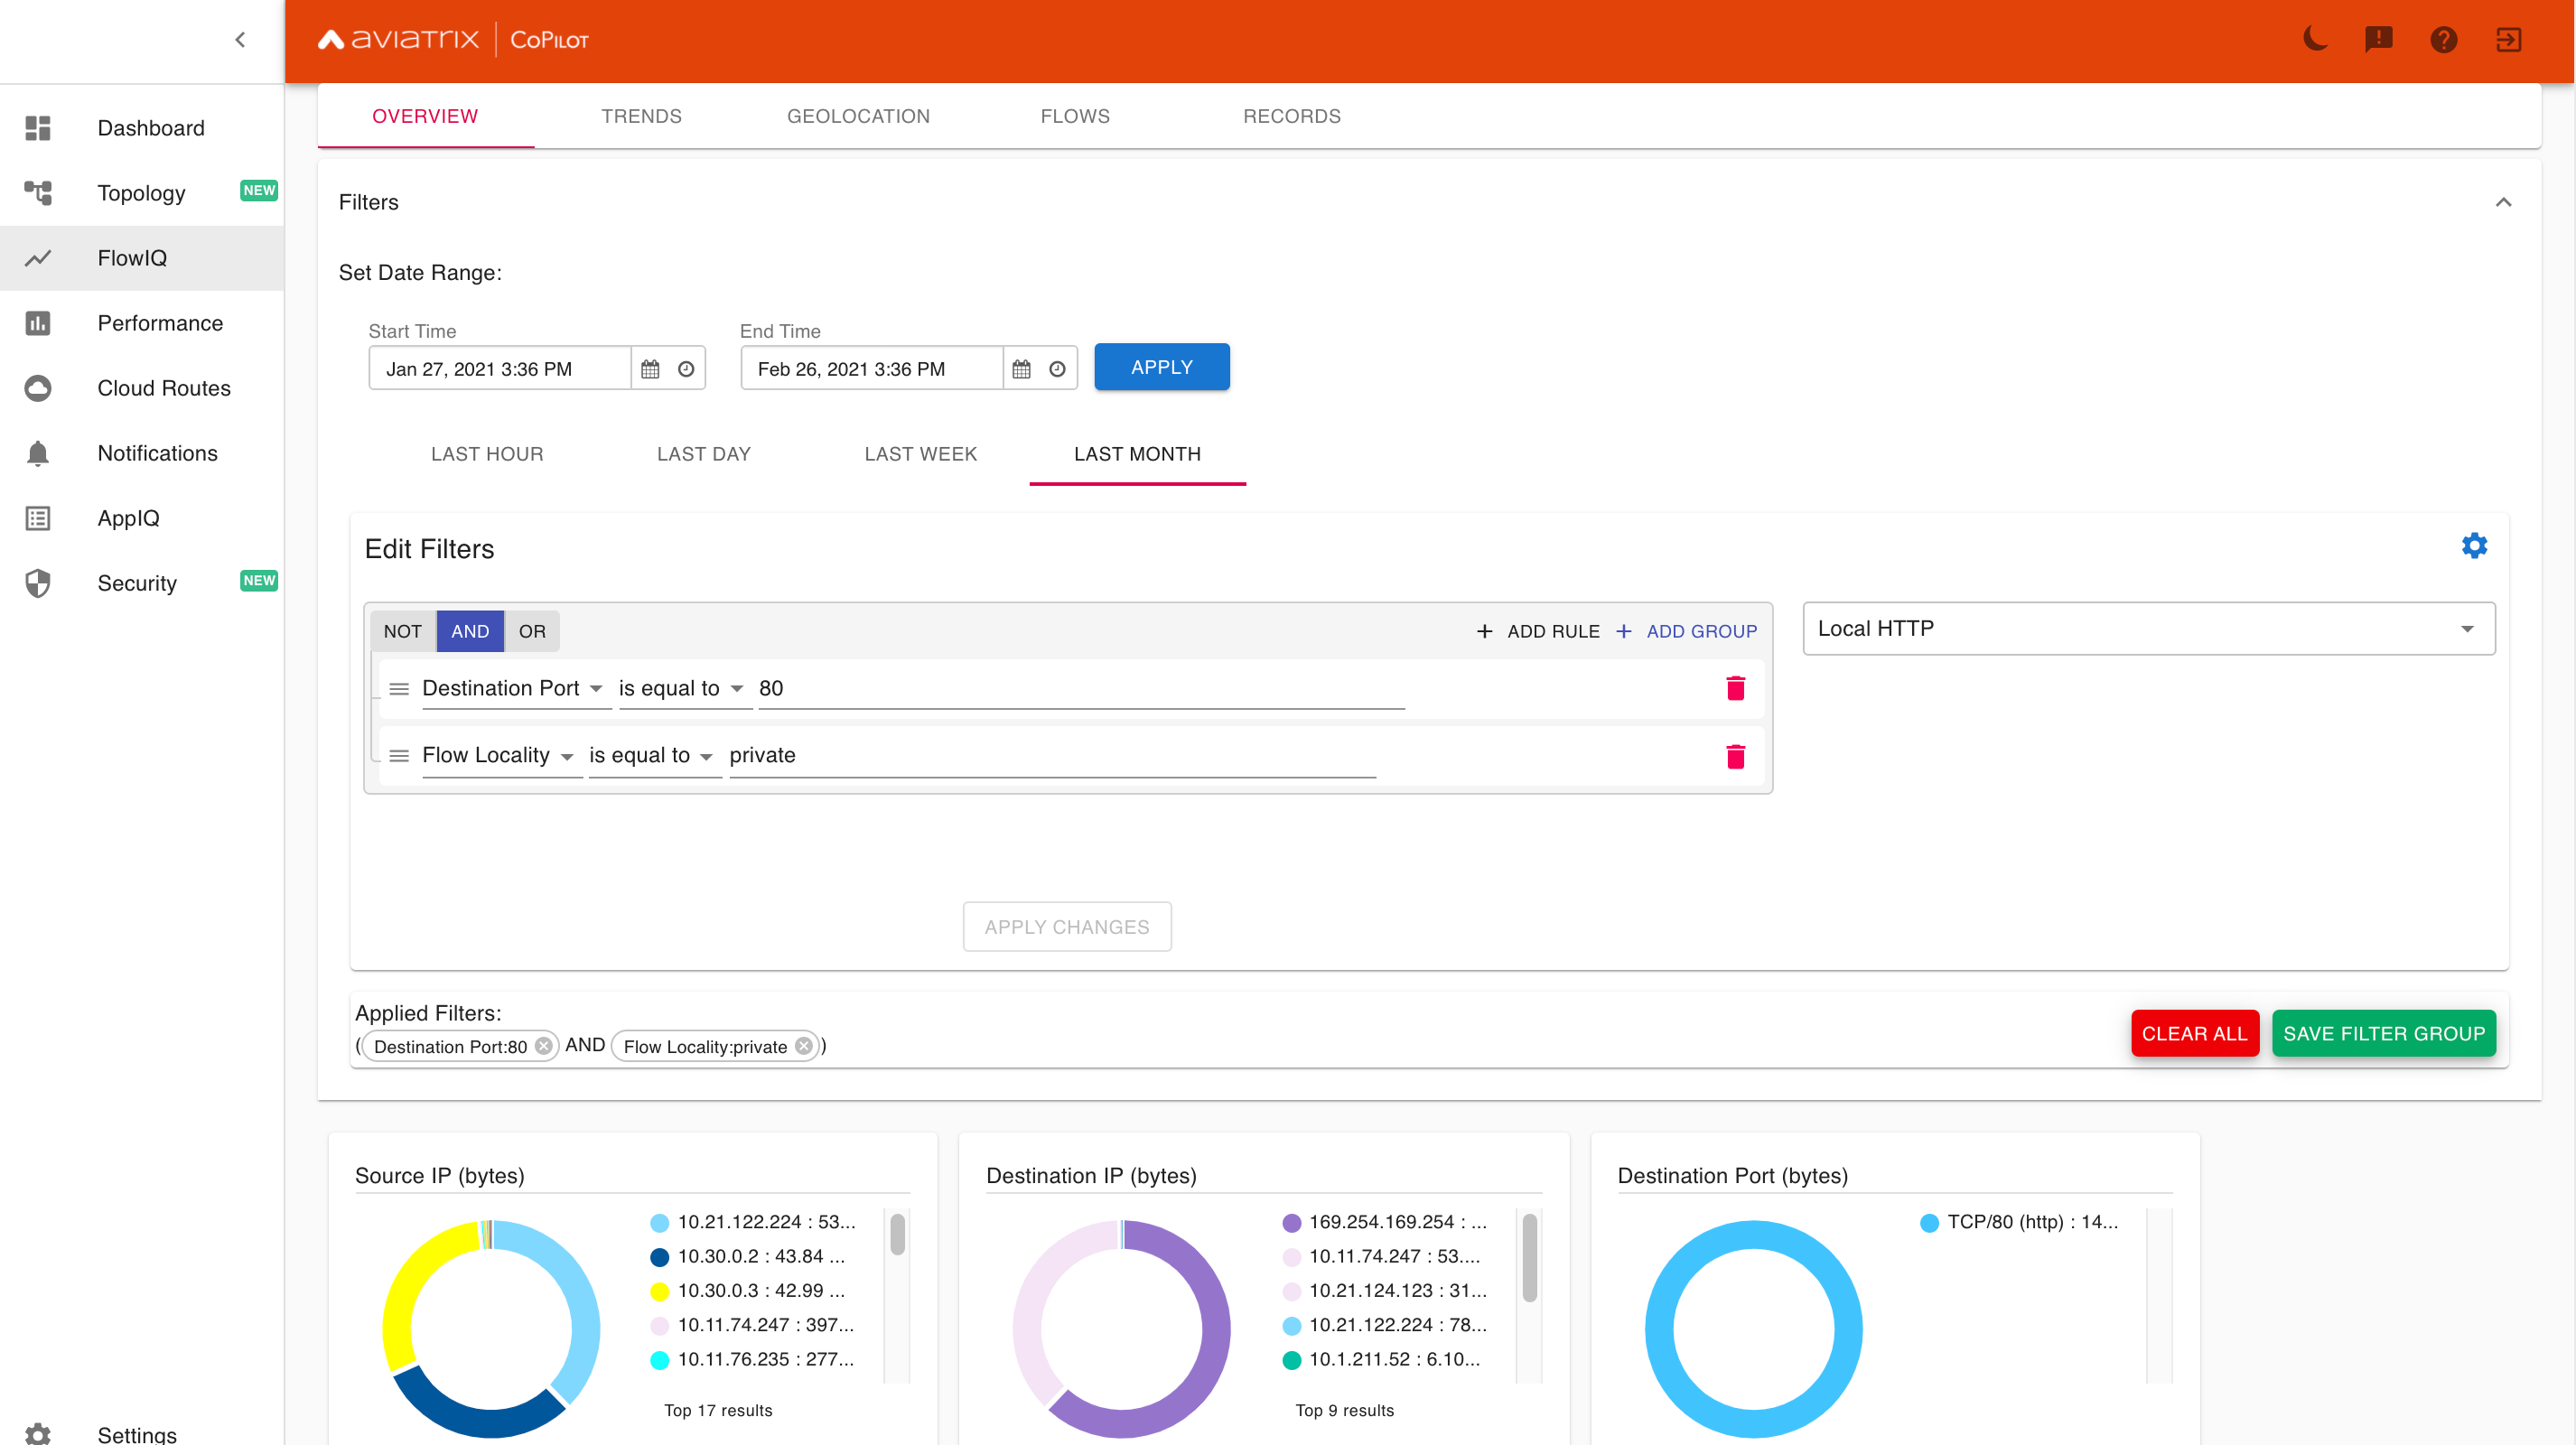Click the AppIQ list icon
The height and width of the screenshot is (1445, 2576).
(38, 518)
